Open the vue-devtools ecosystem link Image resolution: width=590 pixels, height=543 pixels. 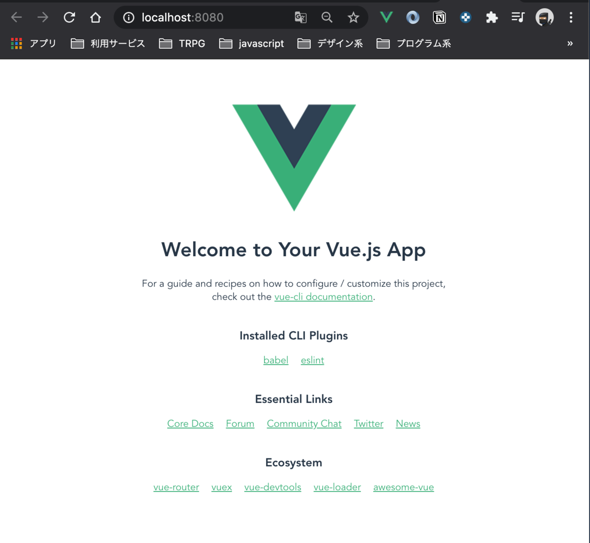(x=272, y=487)
